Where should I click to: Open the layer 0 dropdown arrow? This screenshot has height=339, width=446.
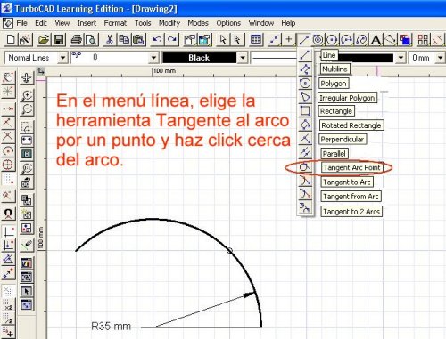tap(153, 58)
